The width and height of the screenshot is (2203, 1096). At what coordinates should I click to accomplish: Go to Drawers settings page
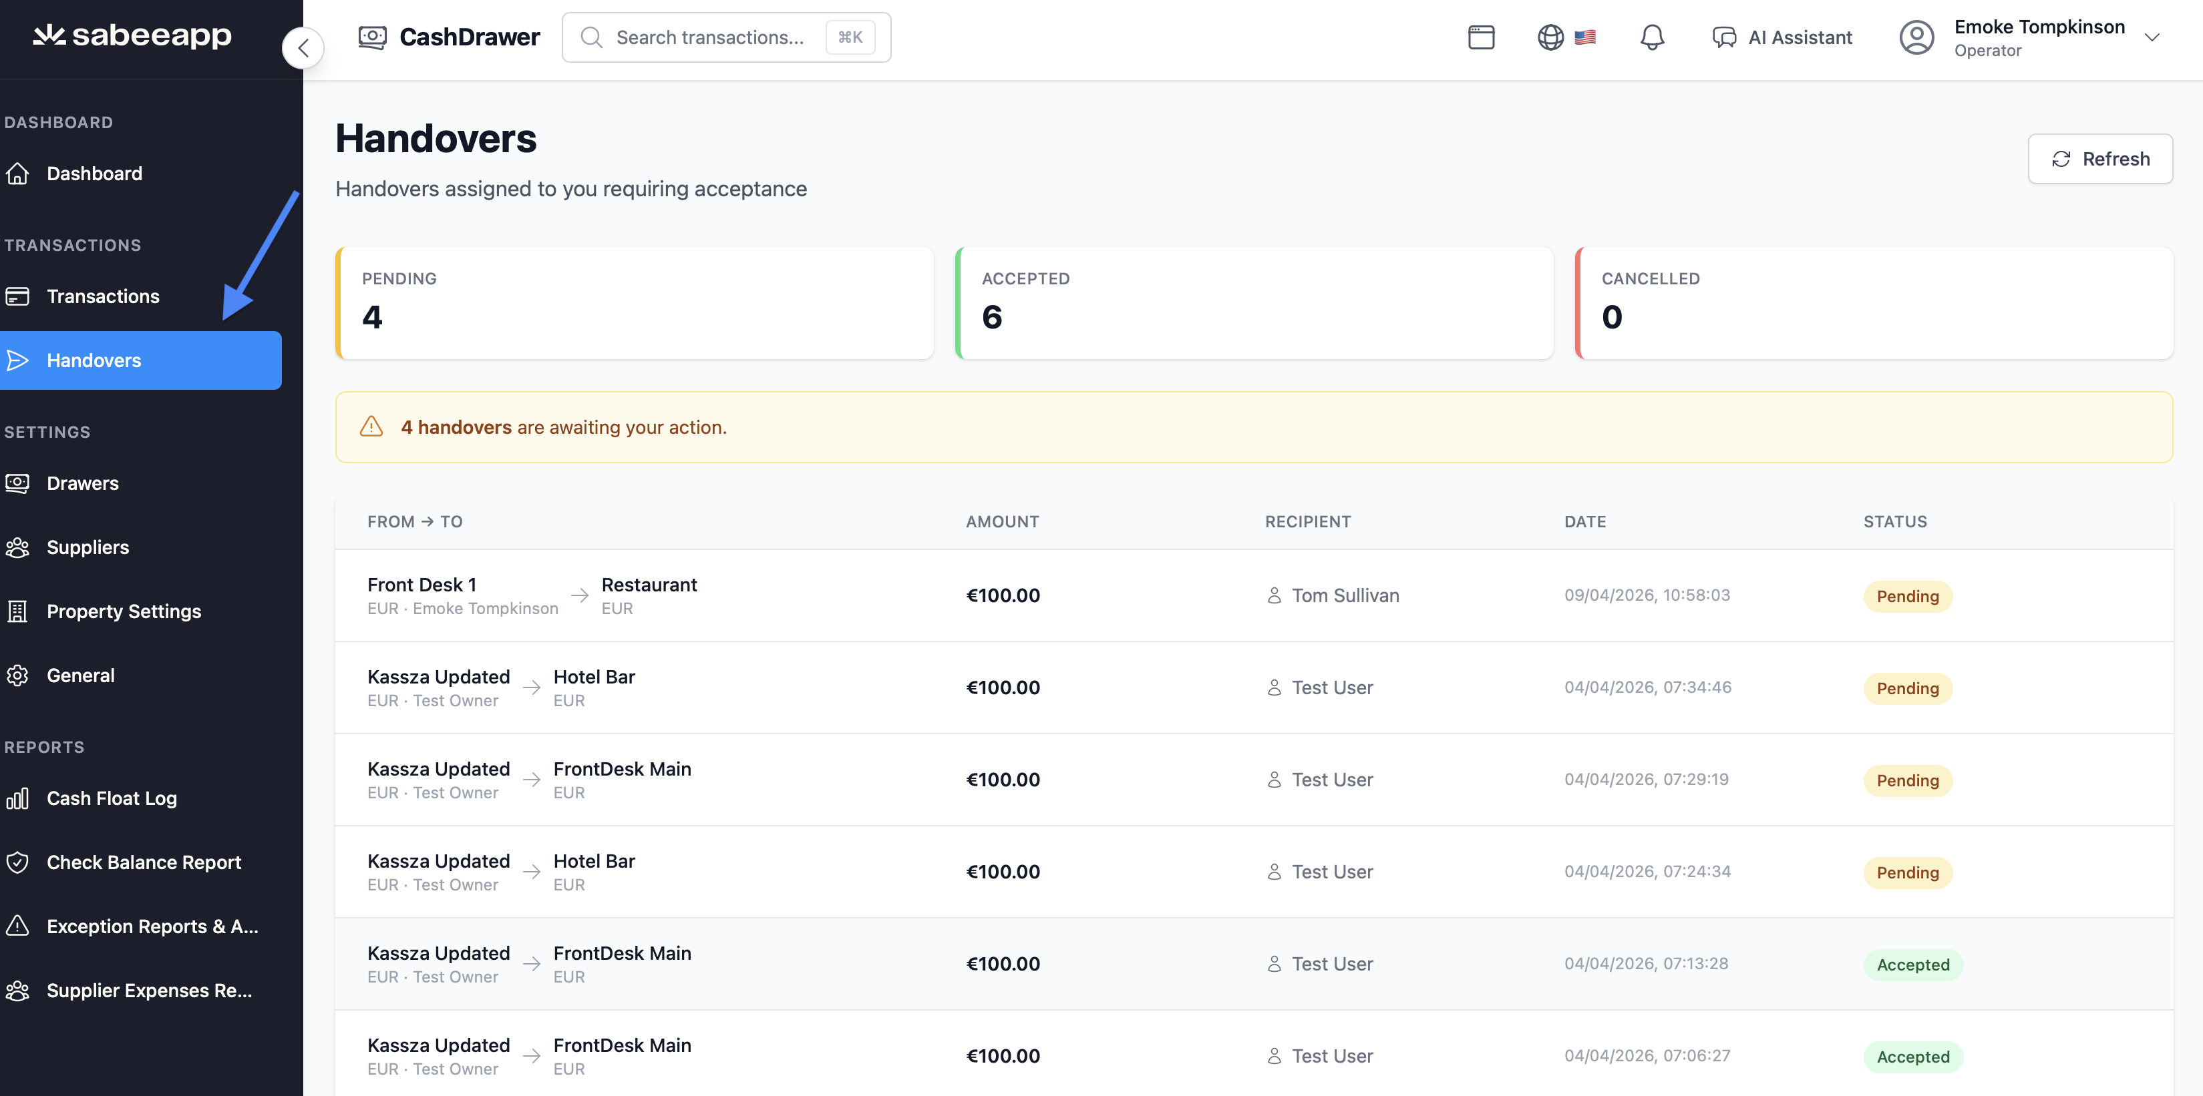click(x=82, y=483)
